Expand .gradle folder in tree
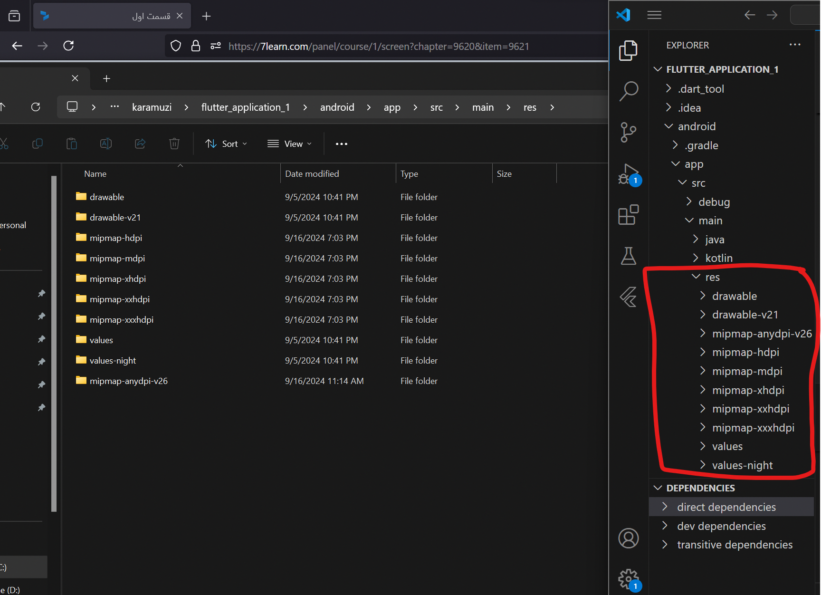The image size is (821, 595). pyautogui.click(x=675, y=145)
